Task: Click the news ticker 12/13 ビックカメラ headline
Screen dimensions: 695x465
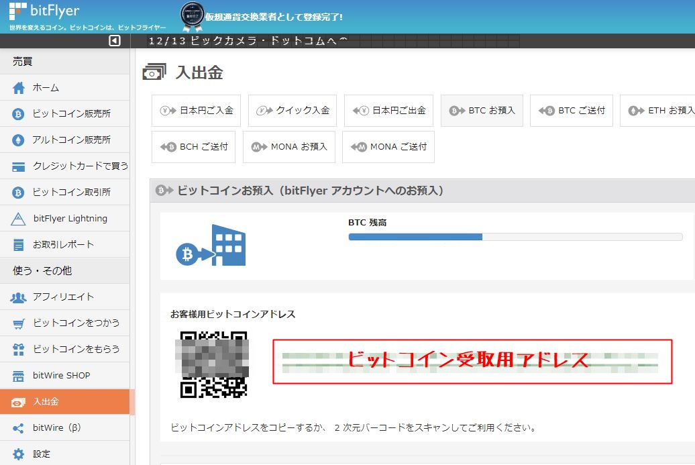Action: [x=248, y=41]
